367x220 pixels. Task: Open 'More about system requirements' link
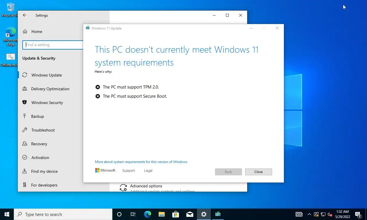click(141, 162)
